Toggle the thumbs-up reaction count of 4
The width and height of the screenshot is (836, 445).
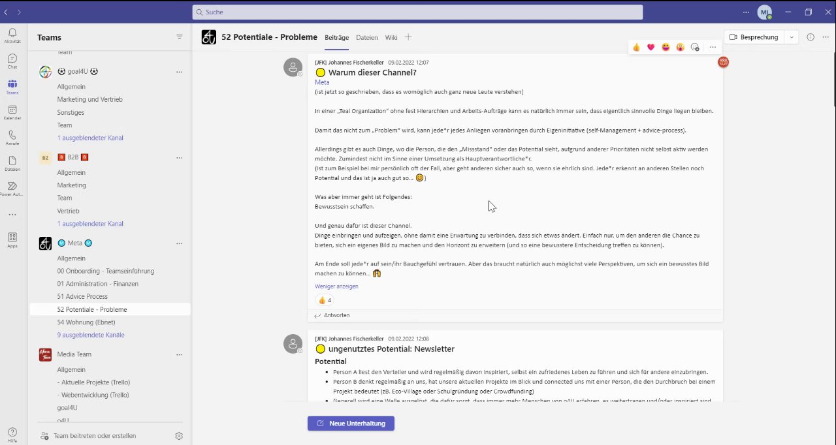pos(324,300)
